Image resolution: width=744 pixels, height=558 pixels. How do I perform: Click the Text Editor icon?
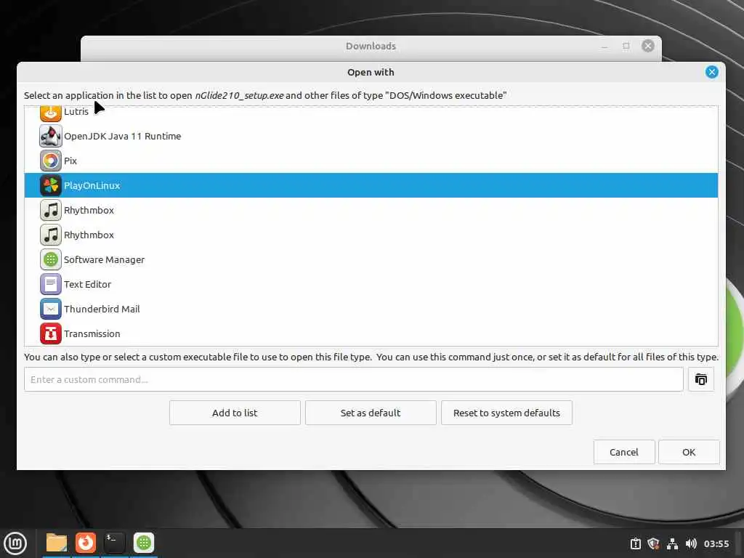click(50, 284)
